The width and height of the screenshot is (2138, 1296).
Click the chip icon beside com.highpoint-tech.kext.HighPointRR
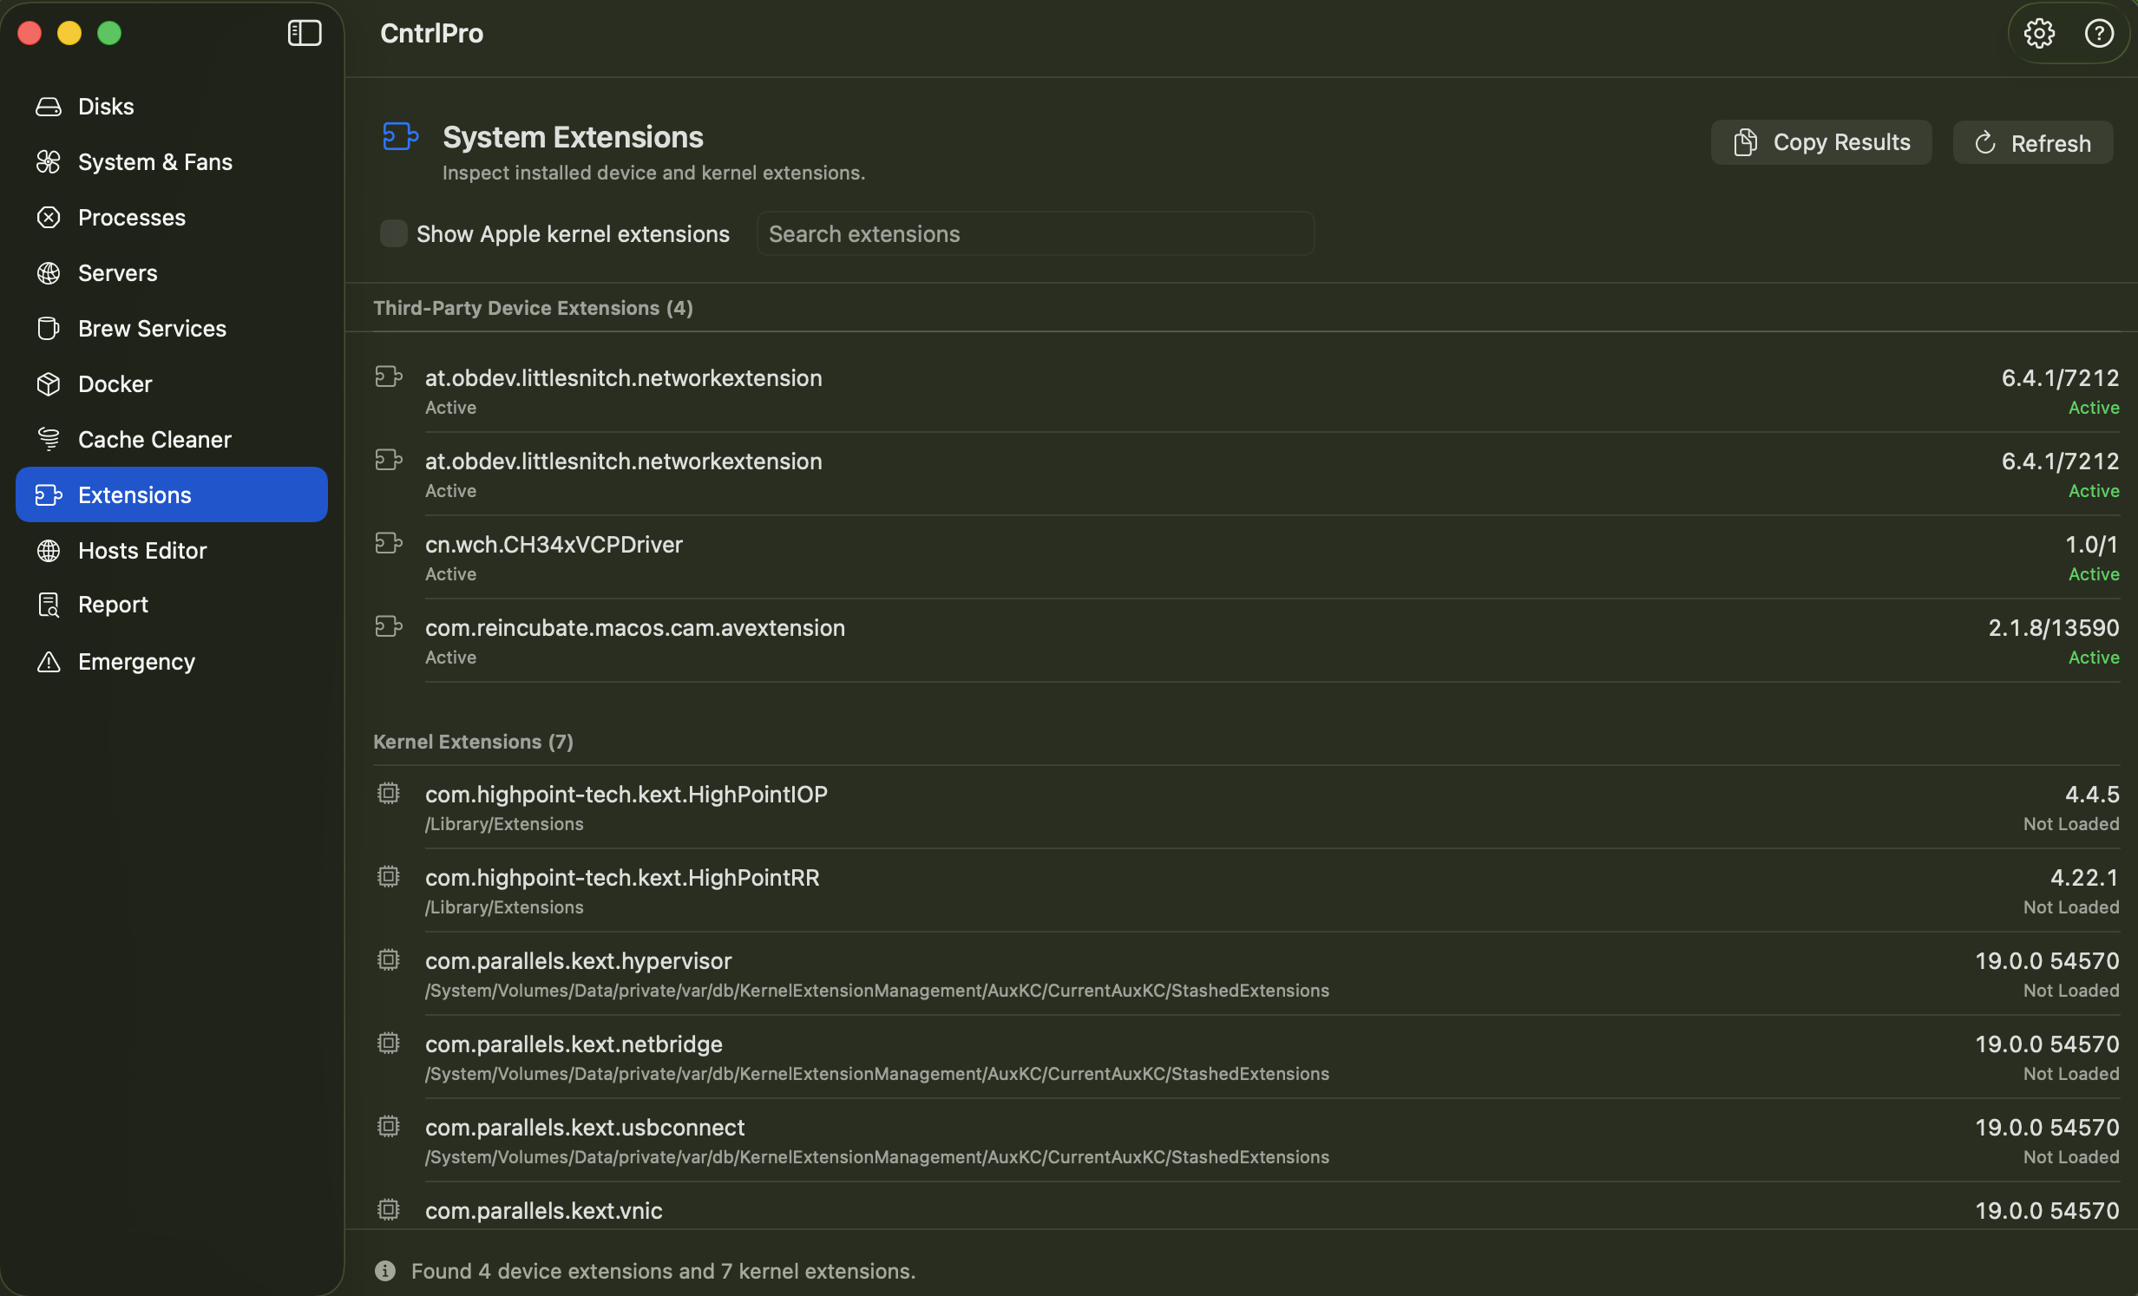coord(389,876)
